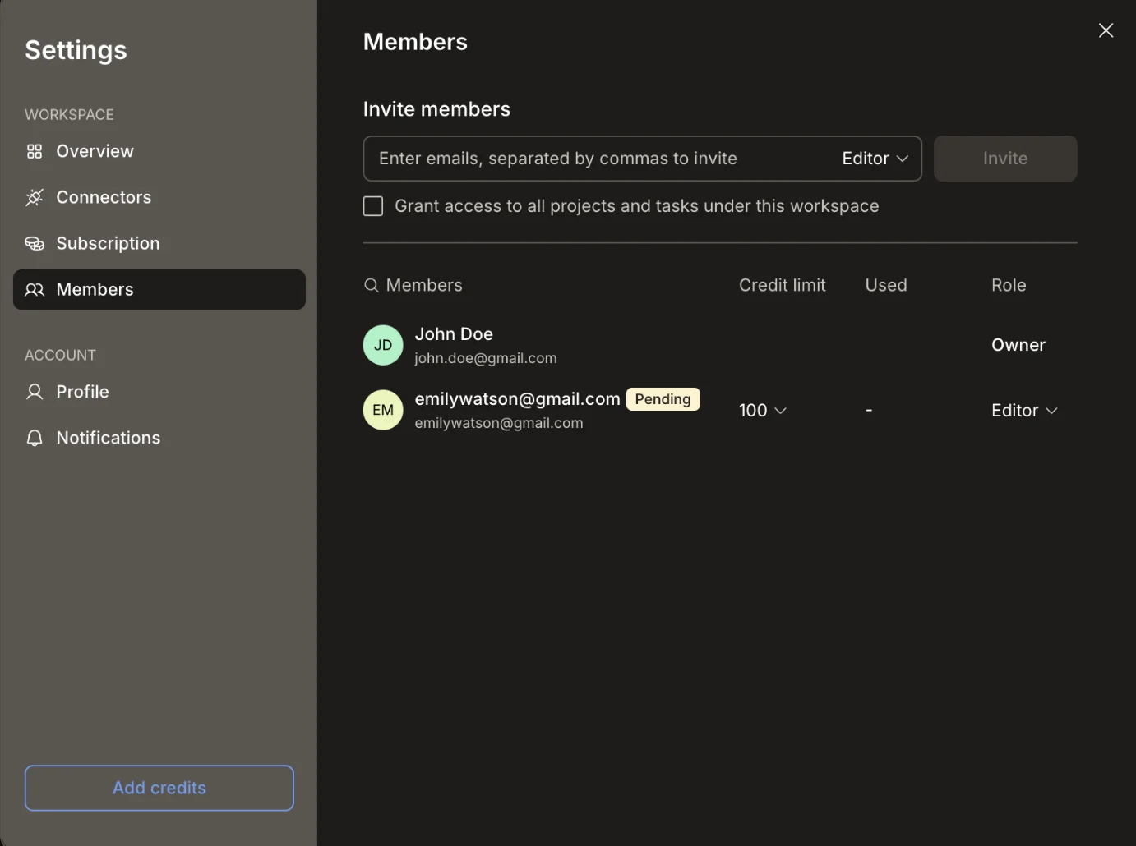Click the Grant access checkbox label text
The image size is (1136, 846).
[x=637, y=206]
